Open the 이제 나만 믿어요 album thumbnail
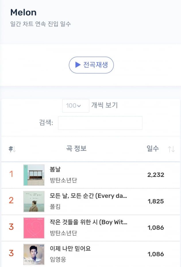The width and height of the screenshot is (181, 267). [34, 254]
